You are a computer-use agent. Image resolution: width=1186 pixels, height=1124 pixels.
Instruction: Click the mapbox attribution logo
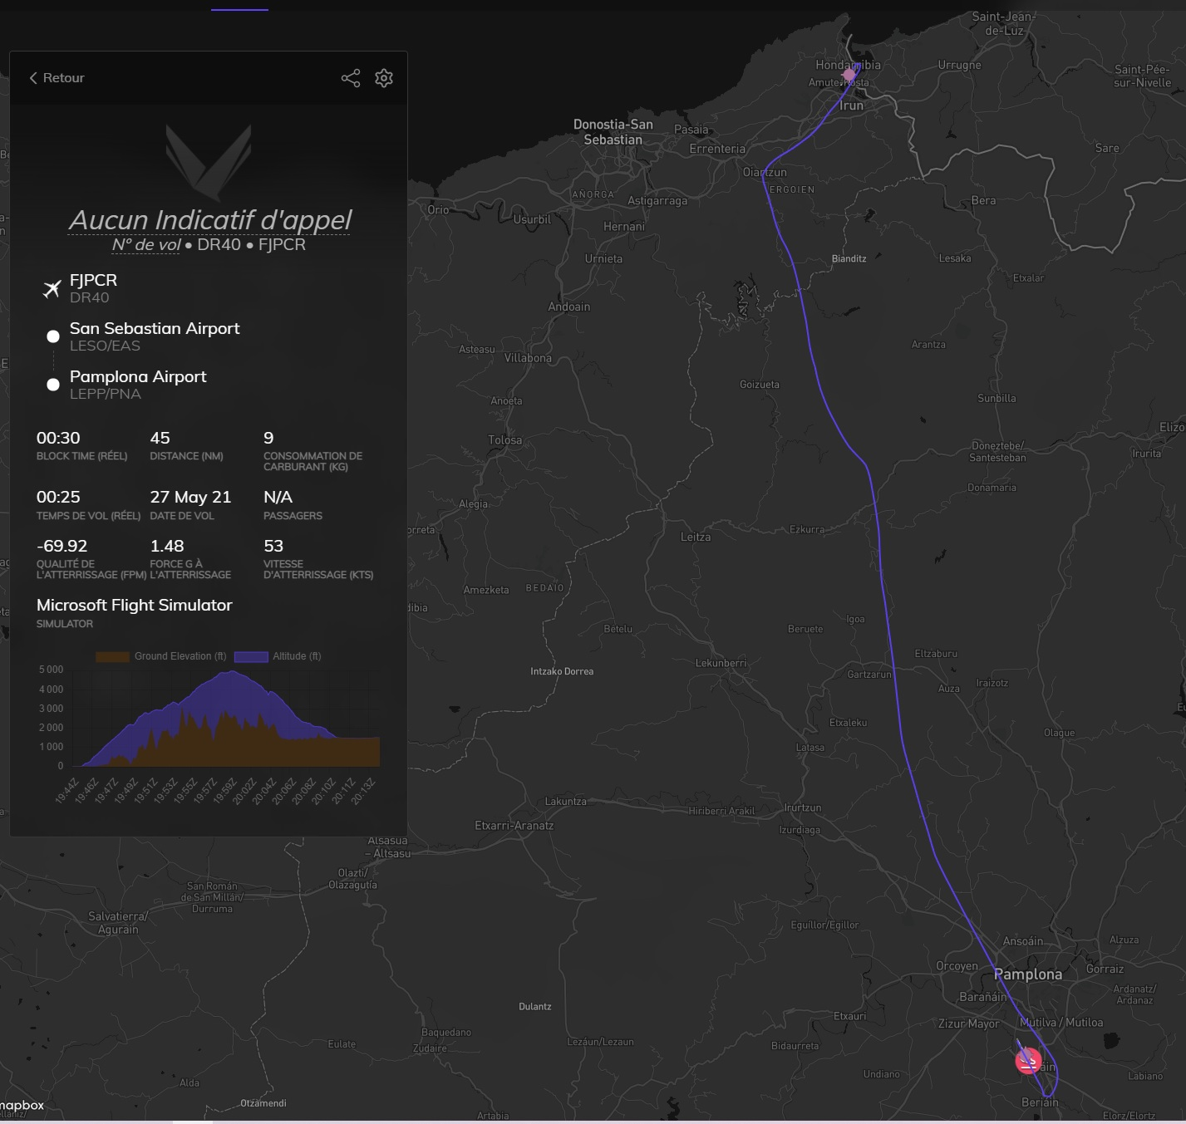point(22,1106)
